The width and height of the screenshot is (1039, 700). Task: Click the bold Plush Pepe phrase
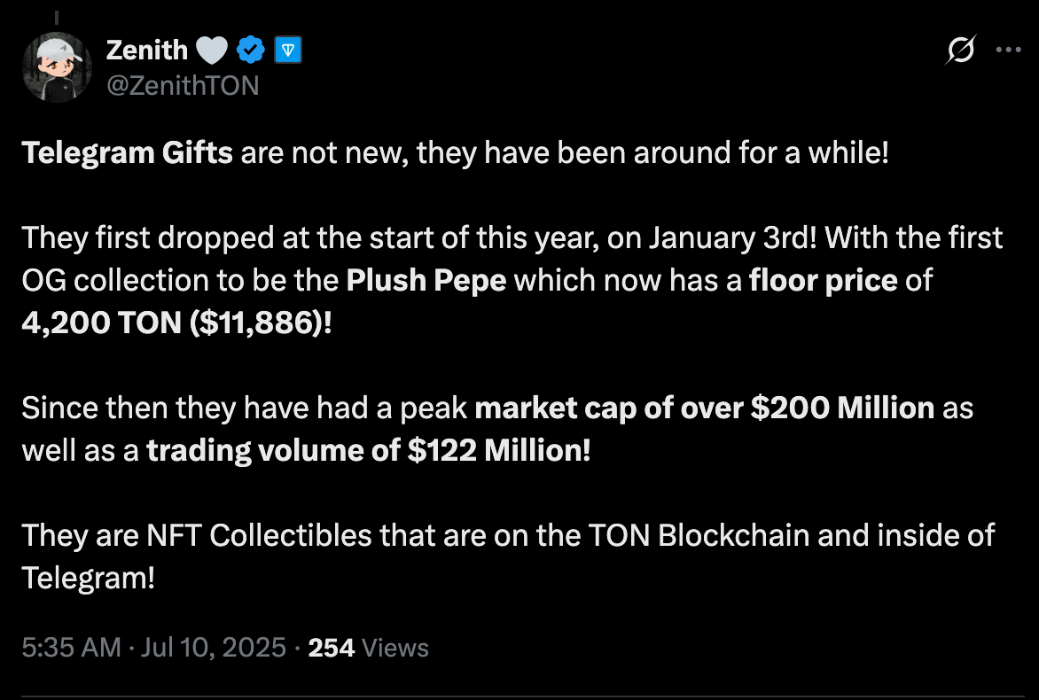click(x=426, y=281)
